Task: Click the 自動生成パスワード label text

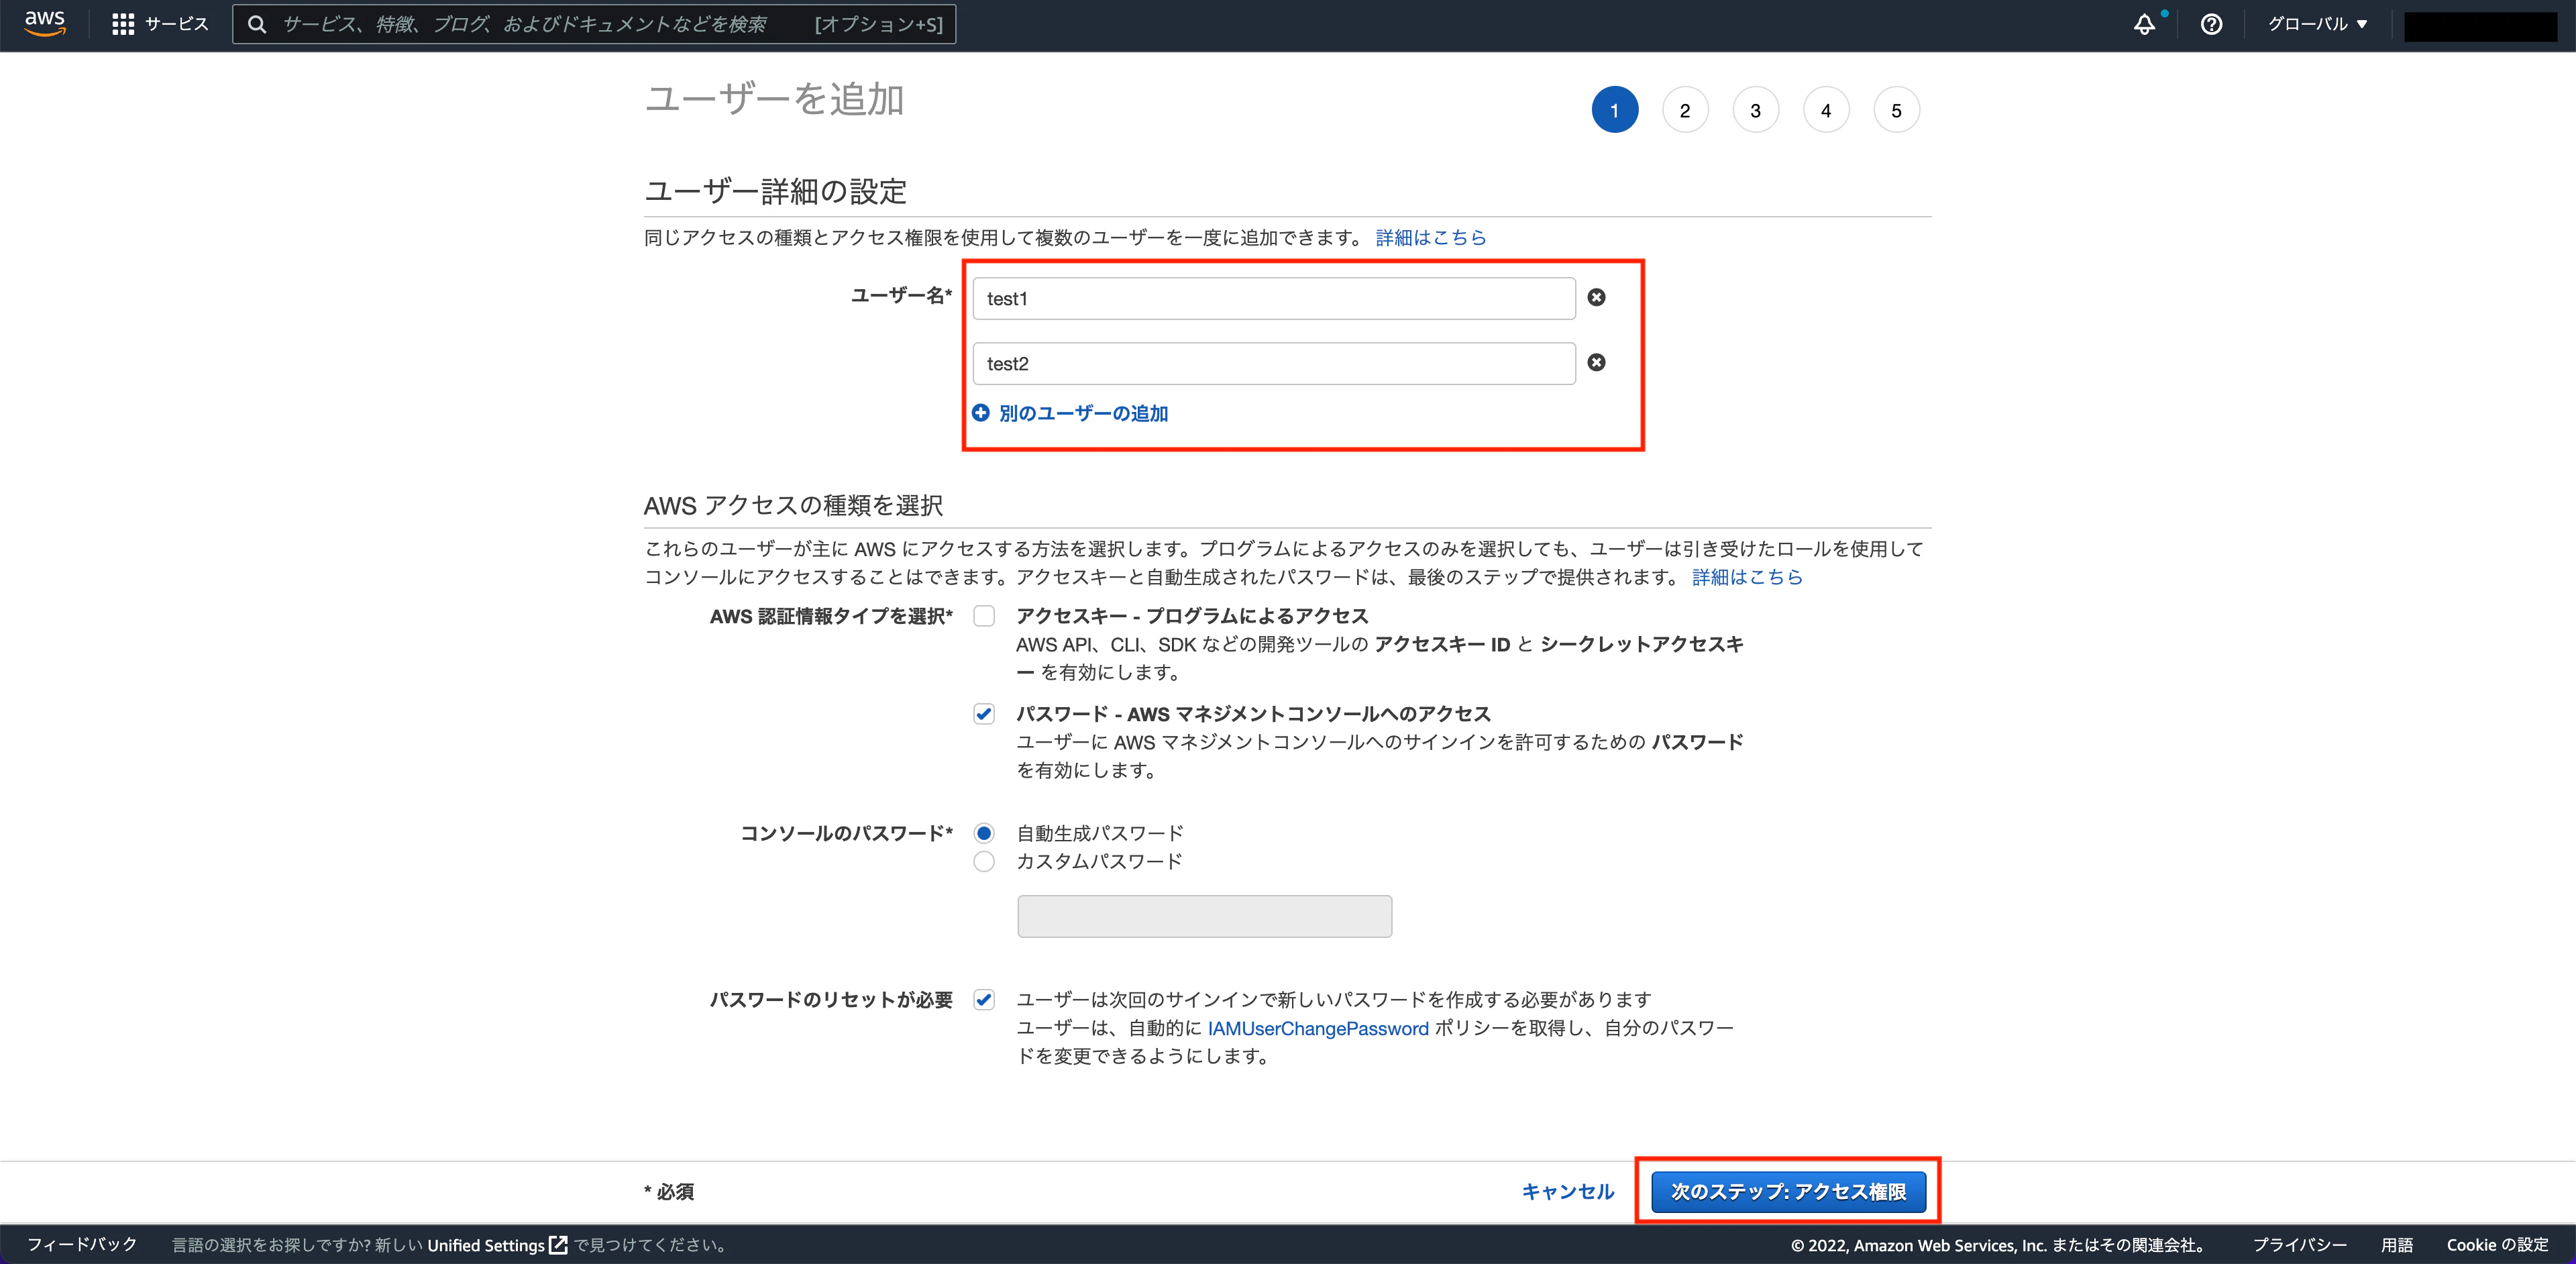Action: point(1099,833)
